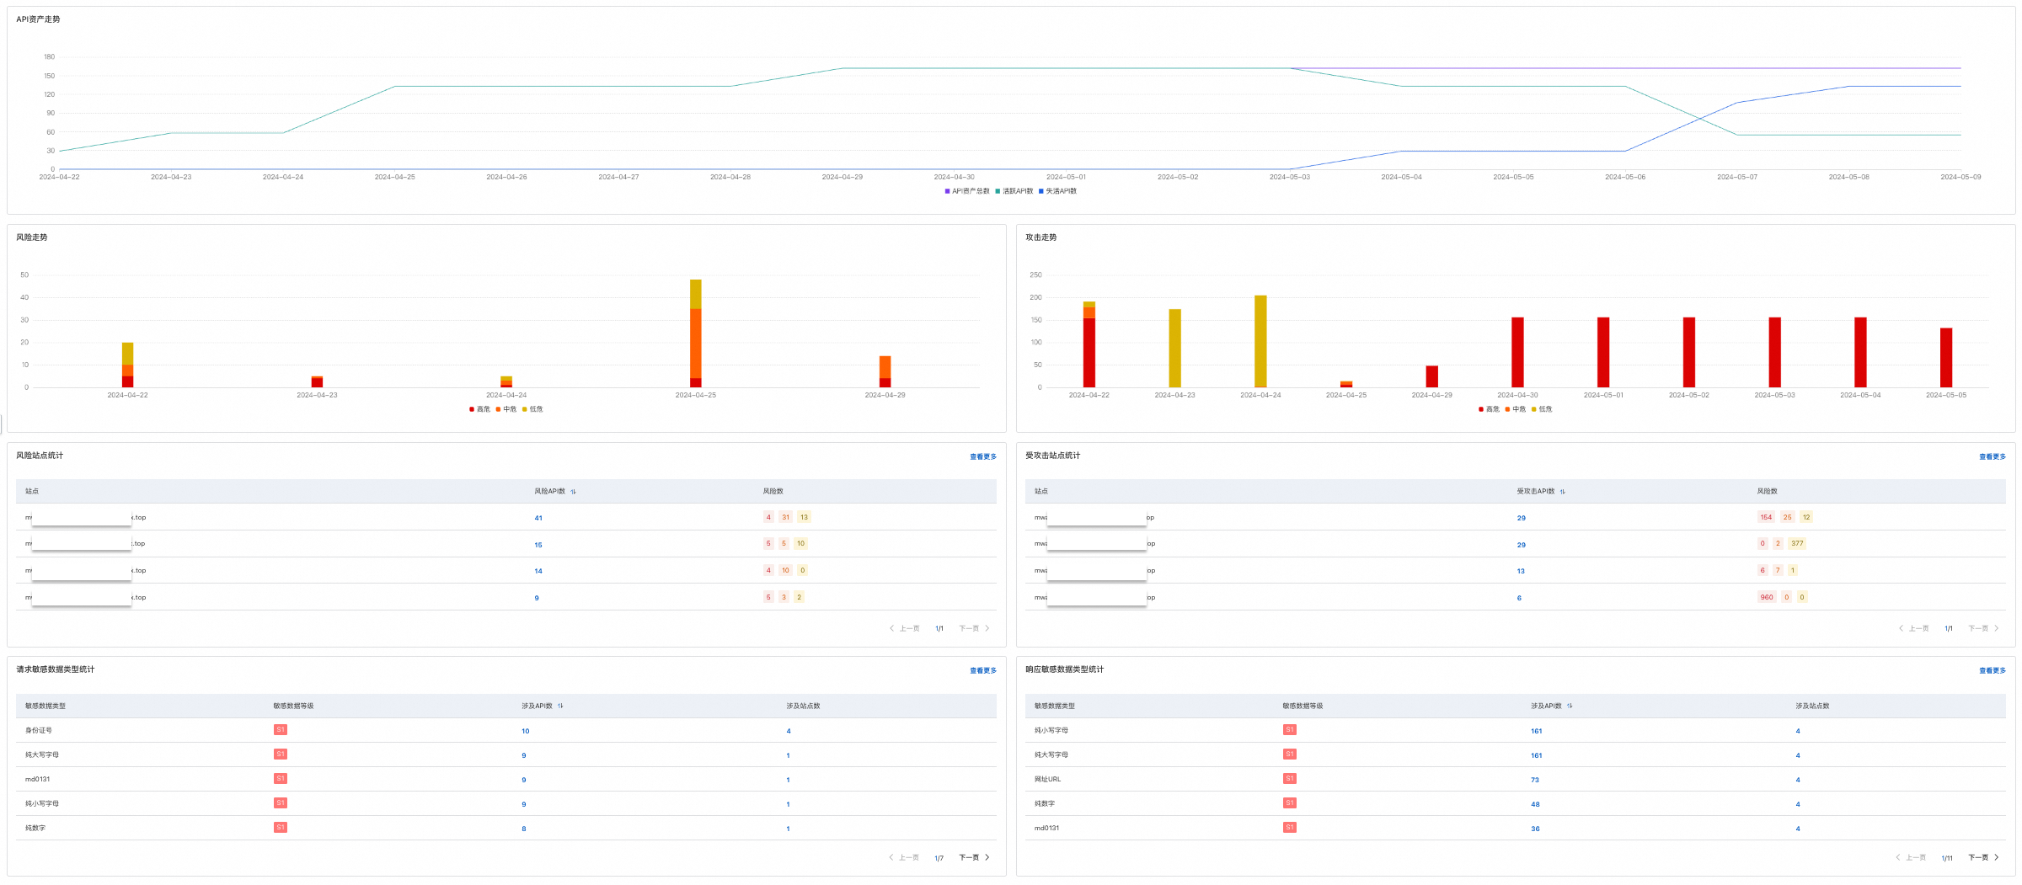Click S1 level tag in 网址URL row
Screen dimensions: 2022x885
pyautogui.click(x=1290, y=779)
